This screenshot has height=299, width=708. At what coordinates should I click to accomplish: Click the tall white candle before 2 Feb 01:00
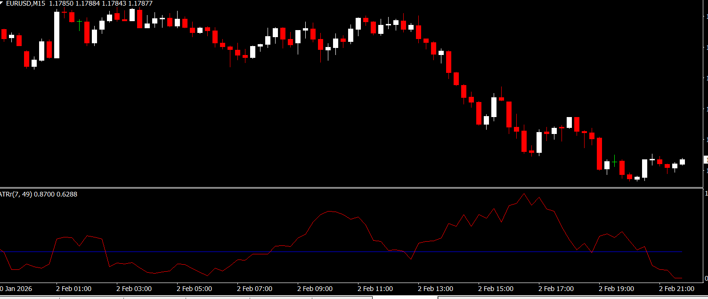point(57,35)
